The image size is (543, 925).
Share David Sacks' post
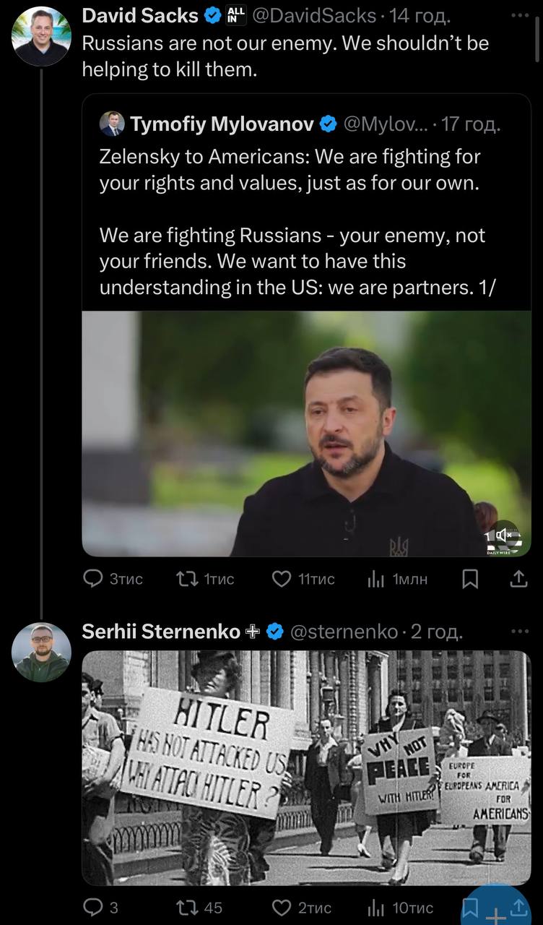click(518, 579)
